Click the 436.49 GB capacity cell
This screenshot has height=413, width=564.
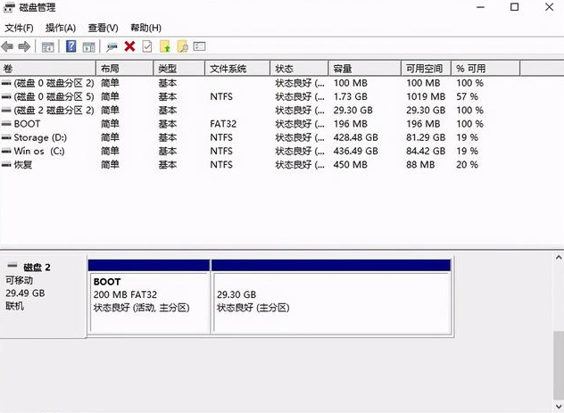tap(355, 152)
